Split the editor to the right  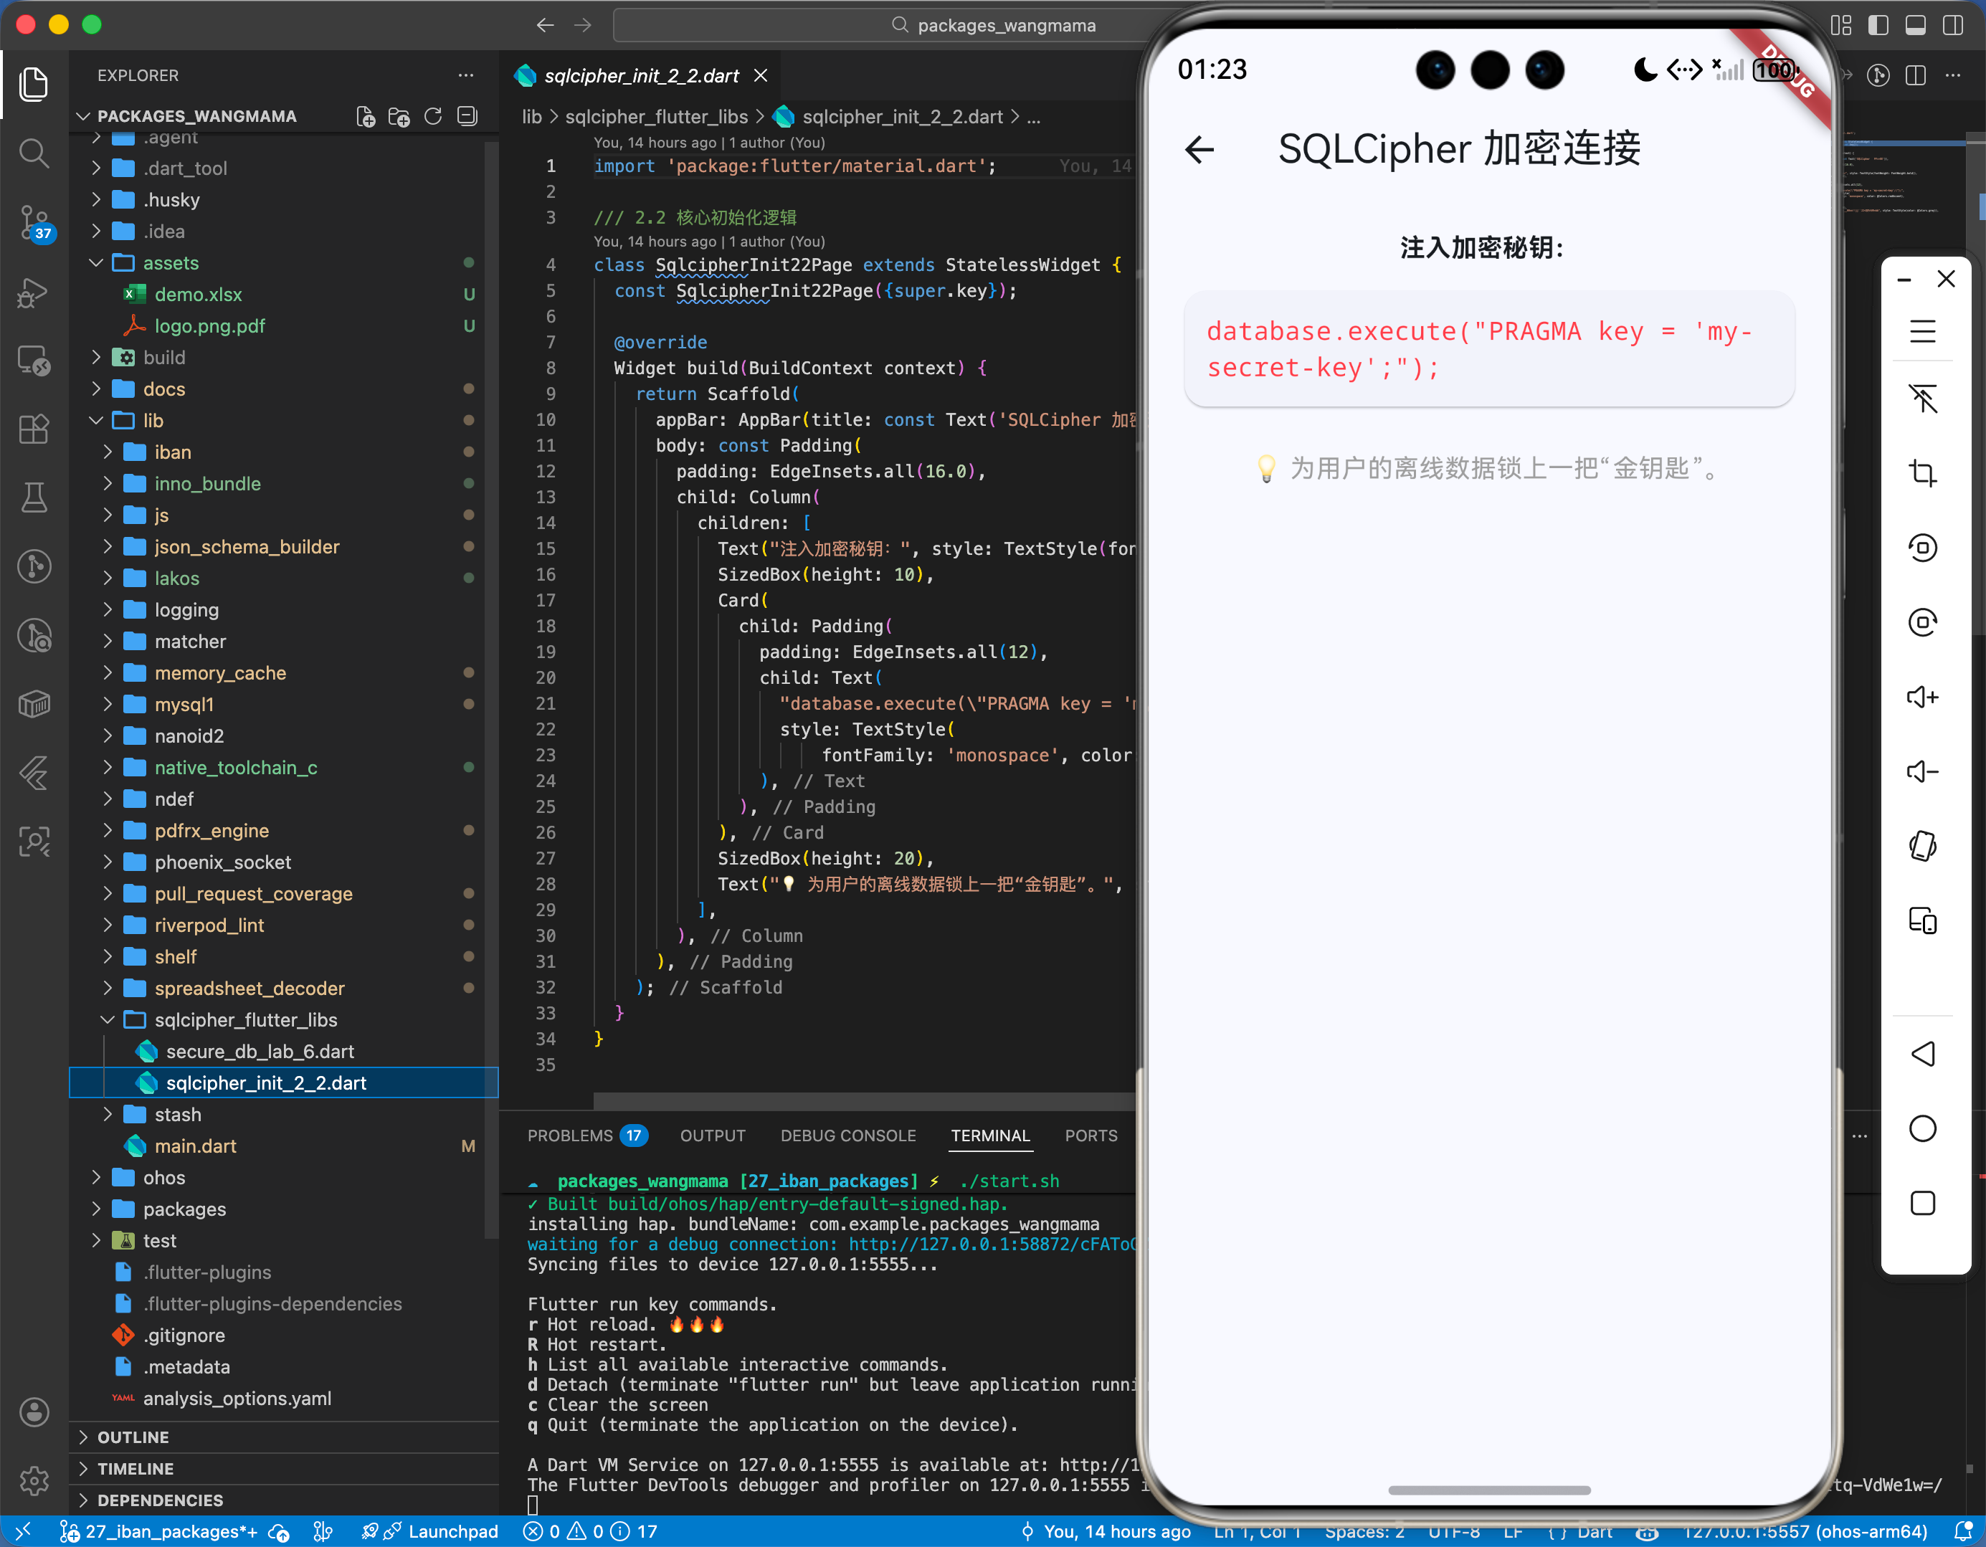coord(1916,75)
